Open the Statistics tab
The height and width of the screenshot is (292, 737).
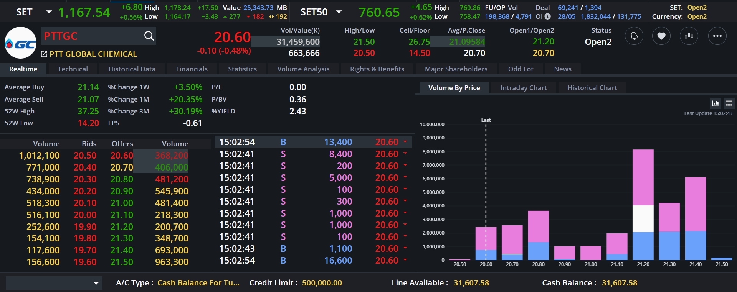(x=243, y=69)
